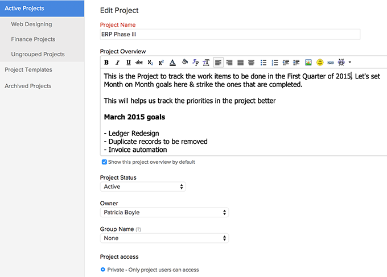Toggle left text alignment
The image size is (387, 277).
coord(219,62)
